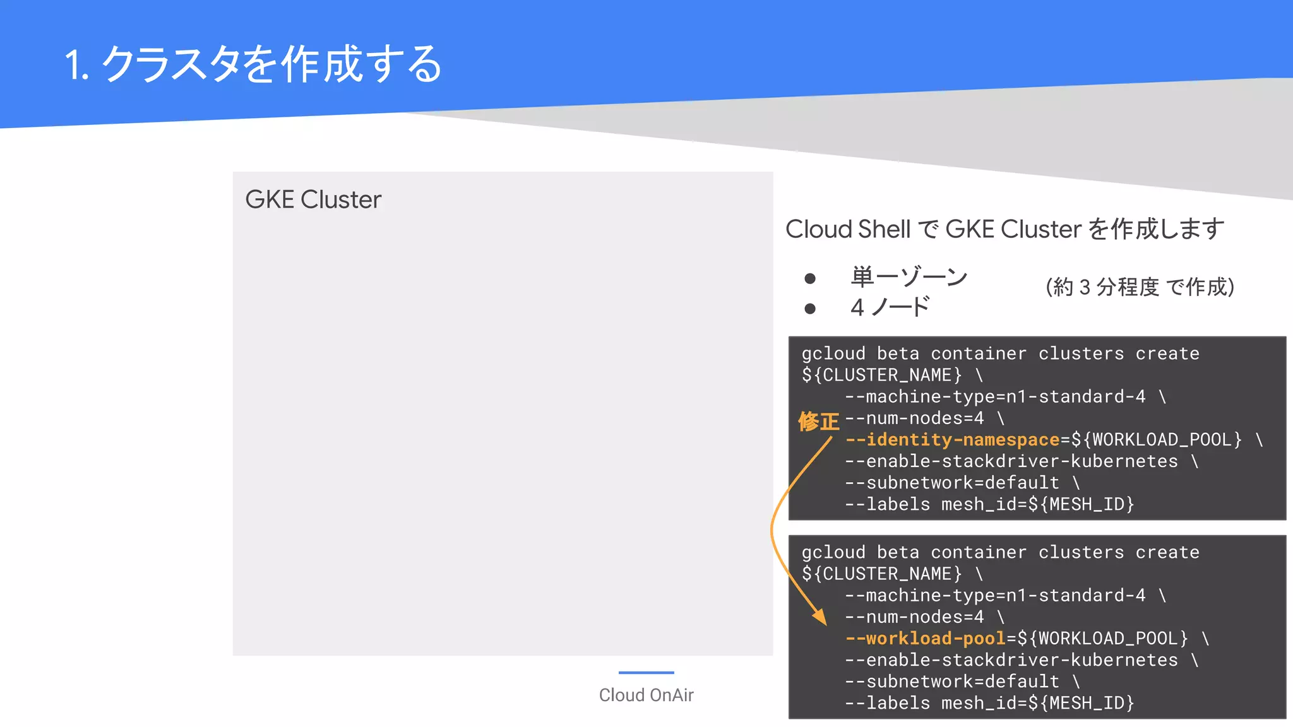Image resolution: width=1293 pixels, height=727 pixels.
Task: Click '--enable-stackdriver-kubernetes' in the lower code block
Action: pos(1011,660)
